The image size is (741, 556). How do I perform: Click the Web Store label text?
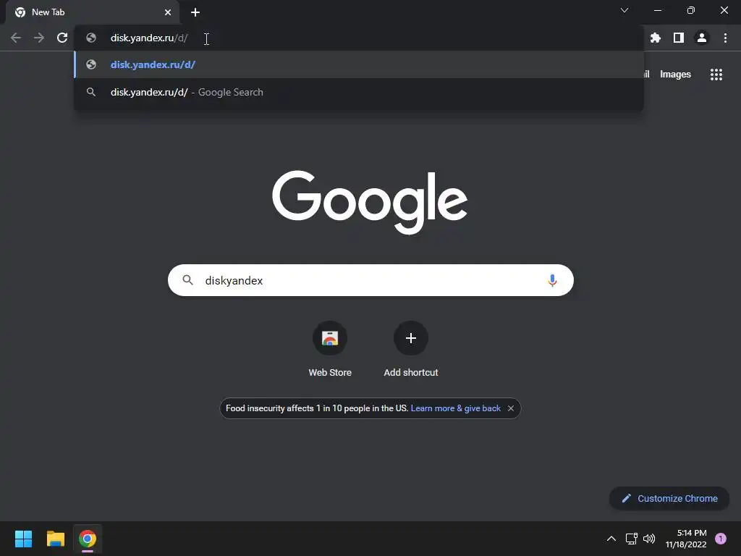(330, 373)
